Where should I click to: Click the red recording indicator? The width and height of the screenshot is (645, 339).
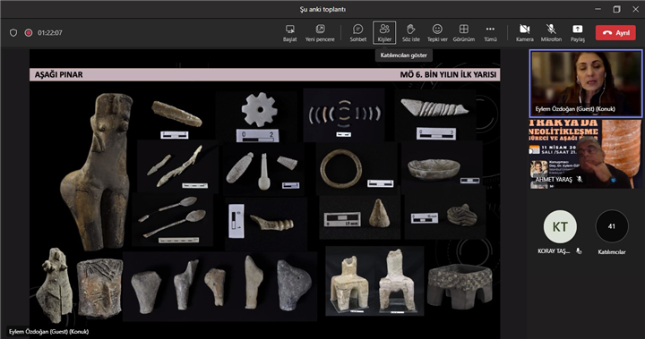pos(29,33)
